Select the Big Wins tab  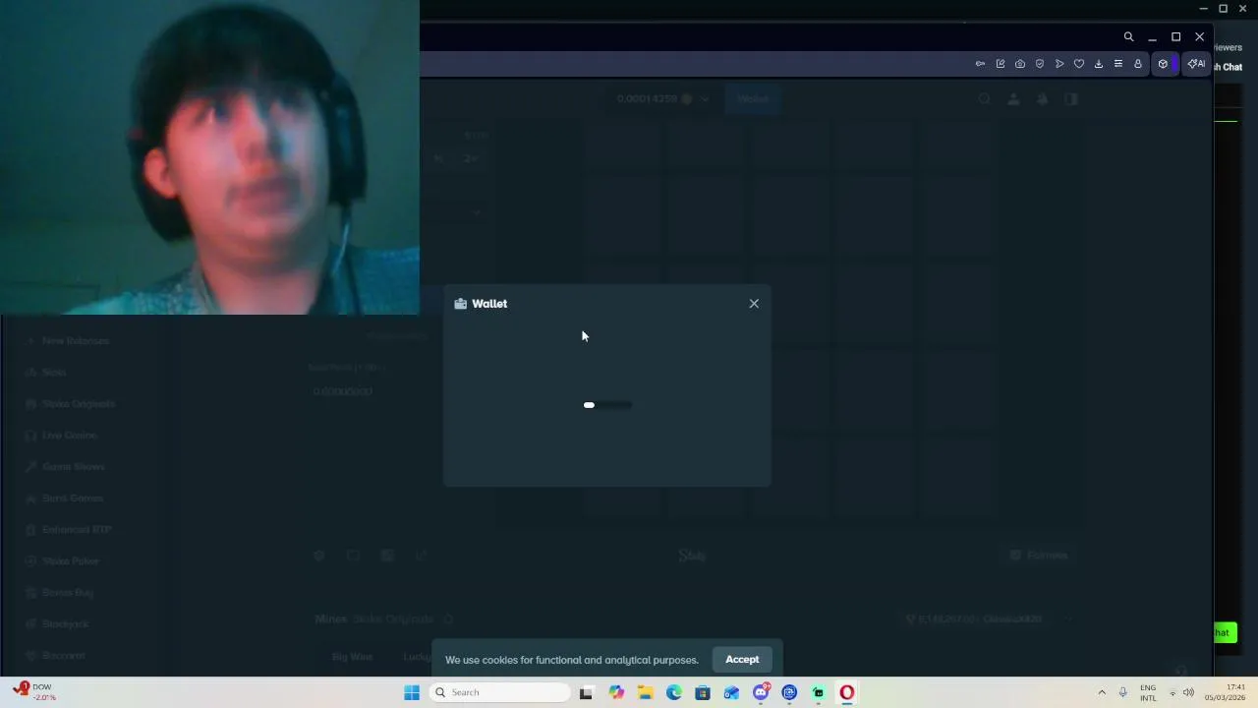[x=352, y=656]
